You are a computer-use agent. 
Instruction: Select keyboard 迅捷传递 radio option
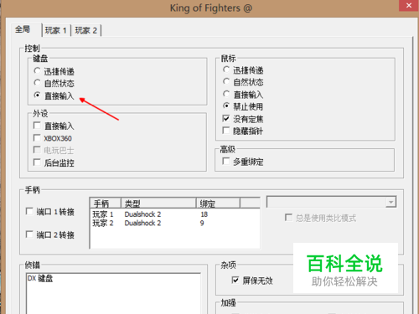37,71
